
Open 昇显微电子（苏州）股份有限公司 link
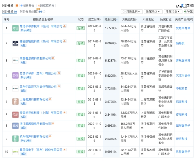(x=41, y=150)
